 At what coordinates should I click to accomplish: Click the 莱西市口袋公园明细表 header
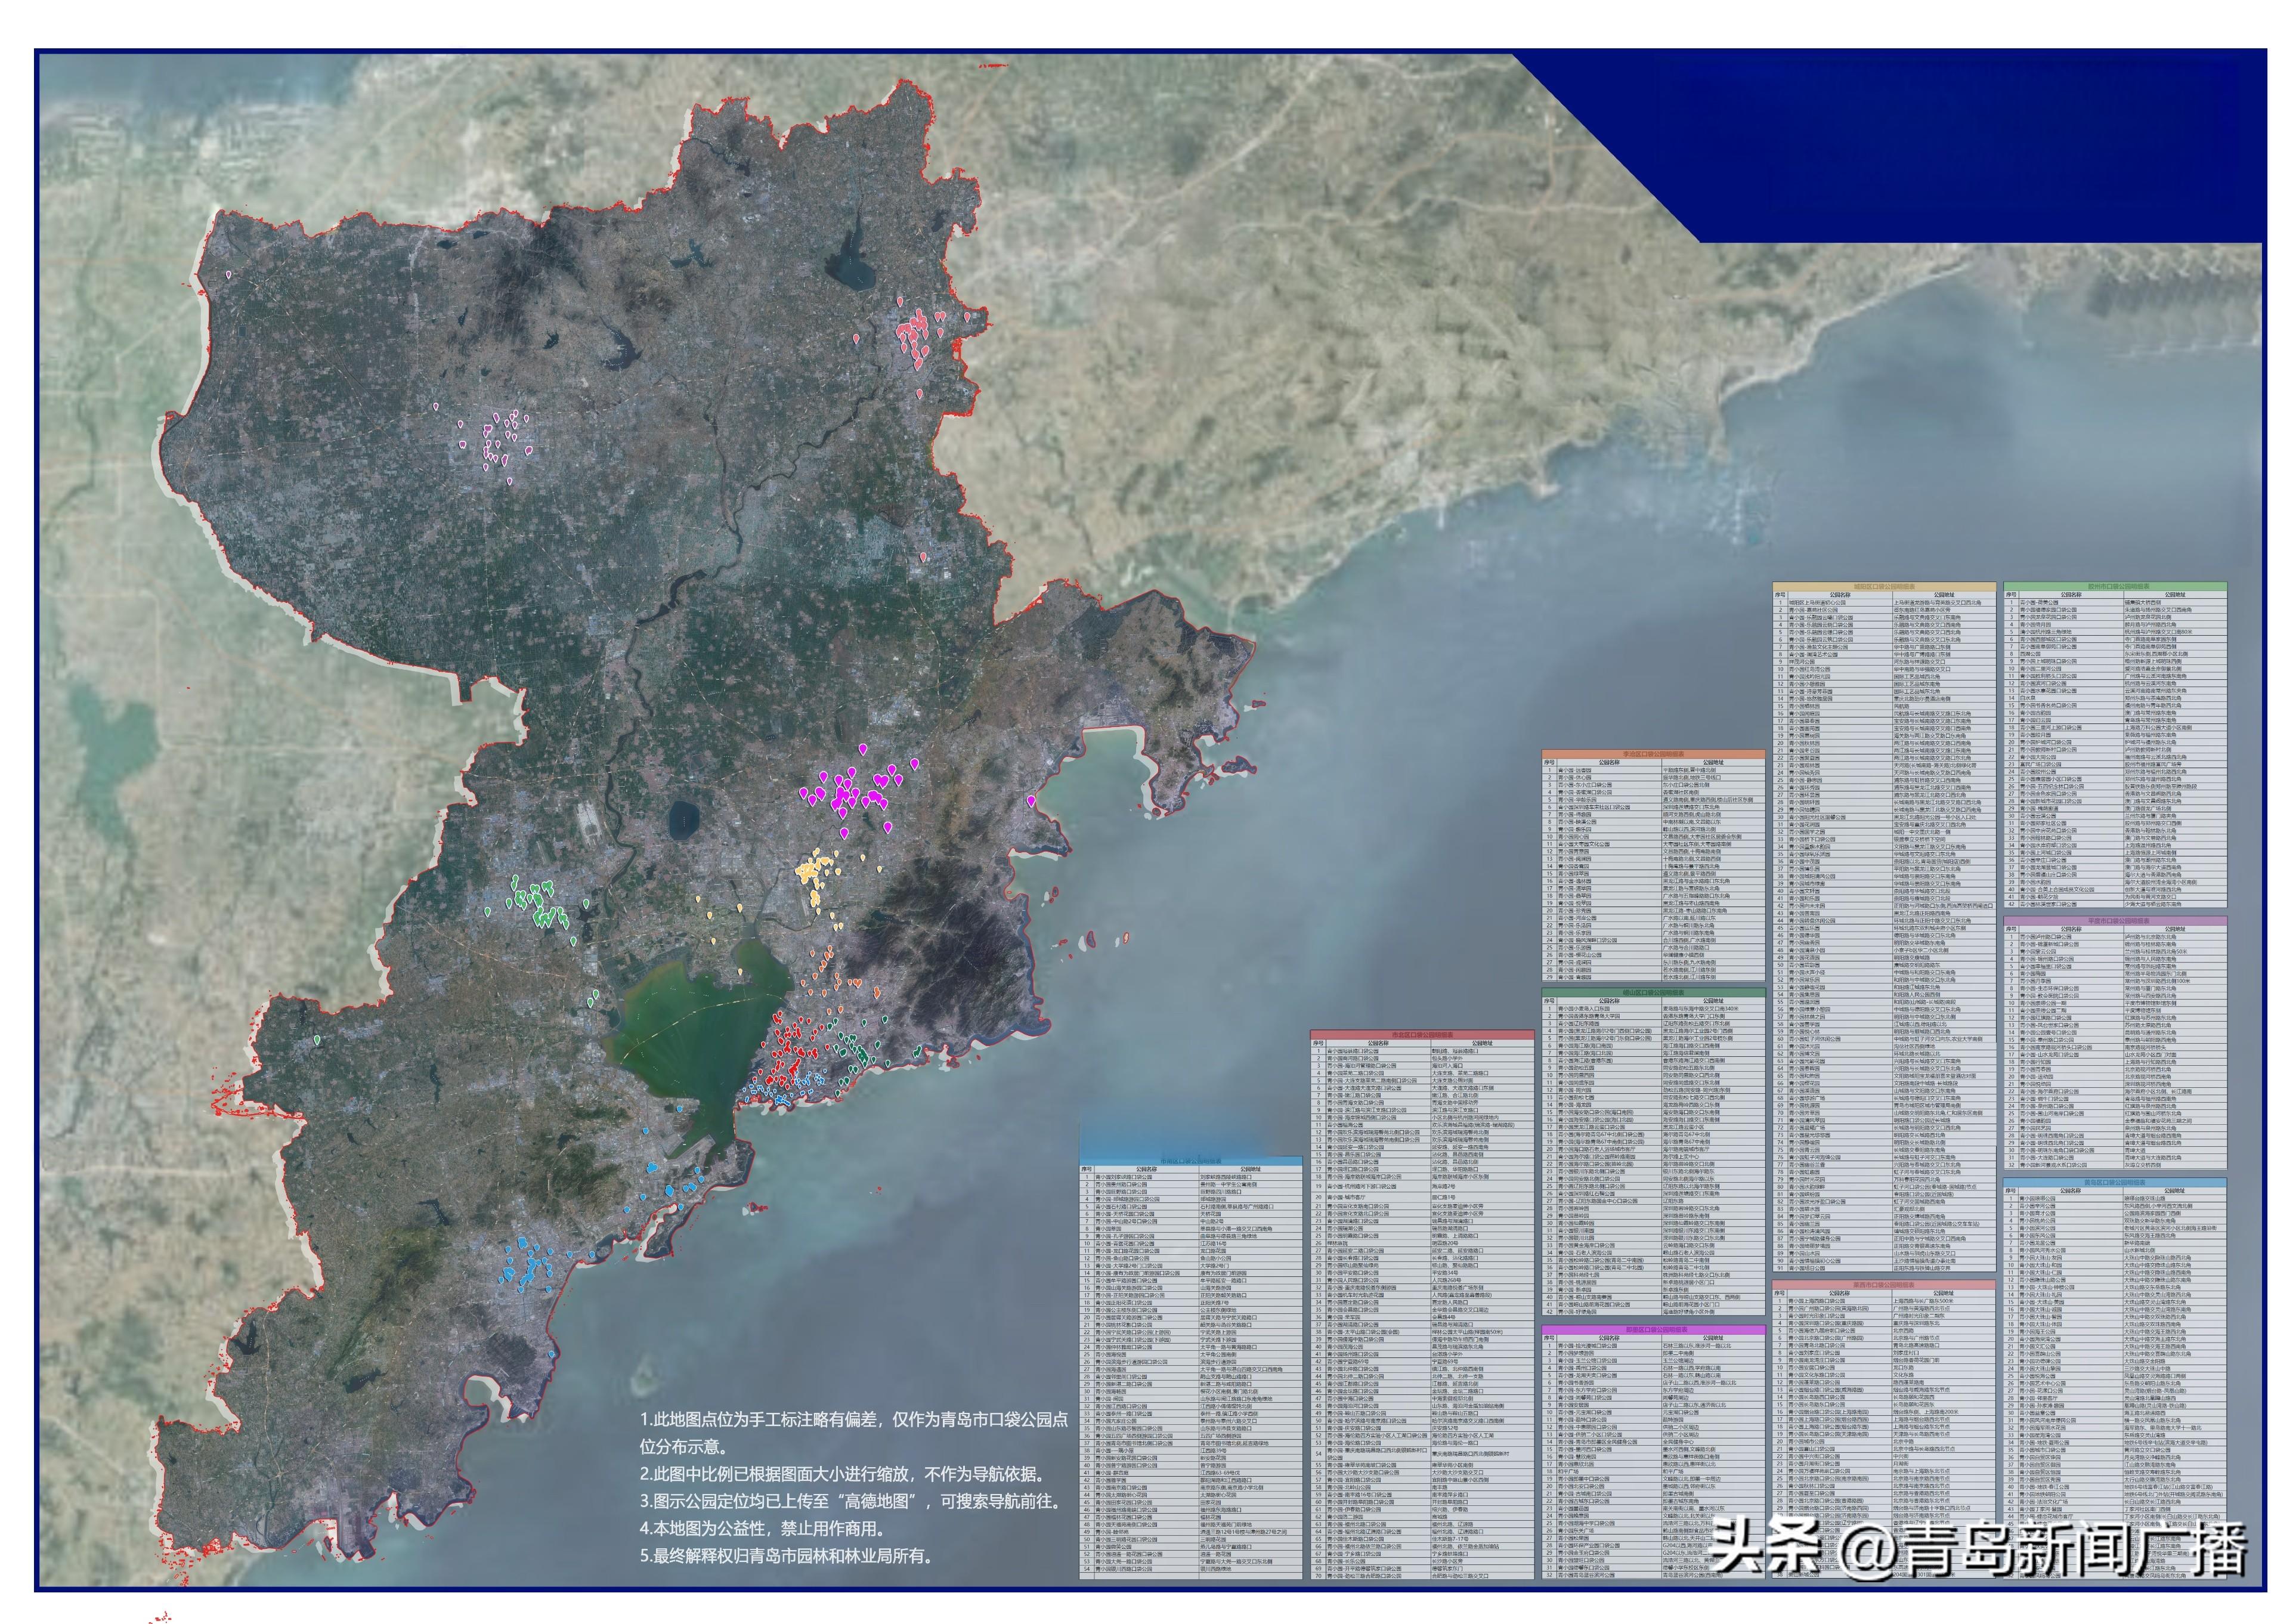click(x=1883, y=1284)
